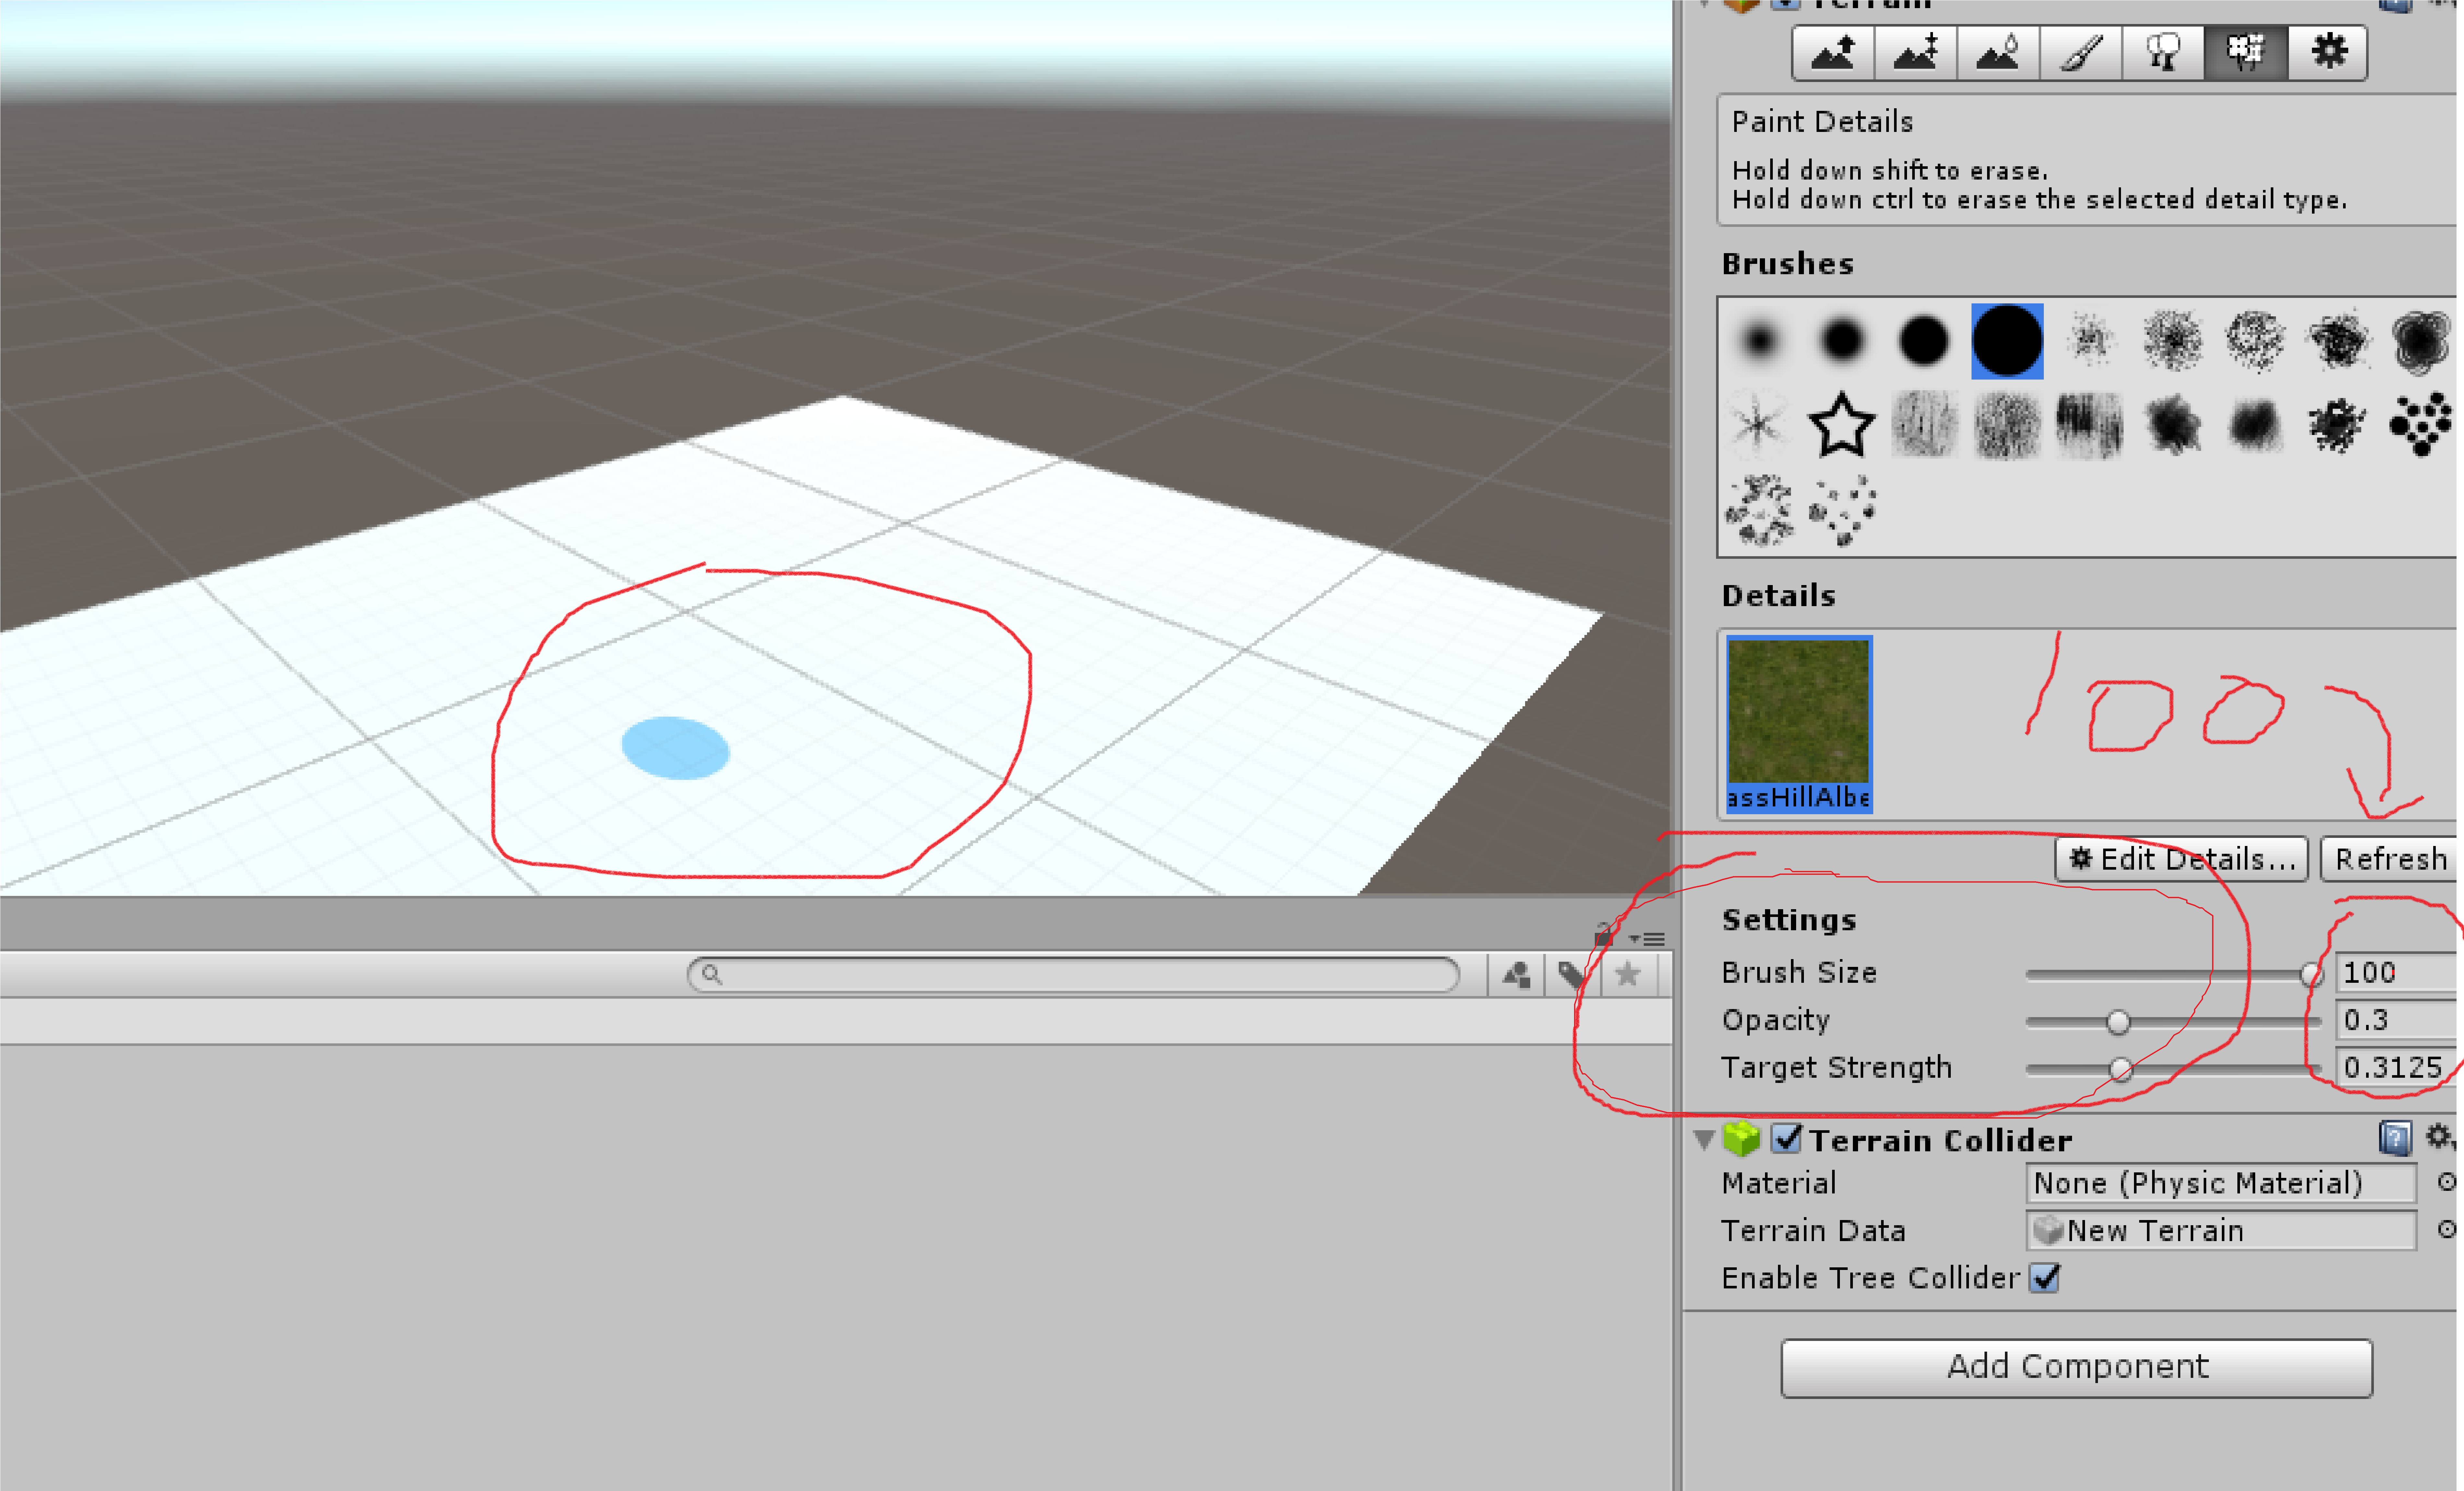The height and width of the screenshot is (1491, 2464).
Task: Open Terrain Collider gear settings menu
Action: click(x=2440, y=1137)
